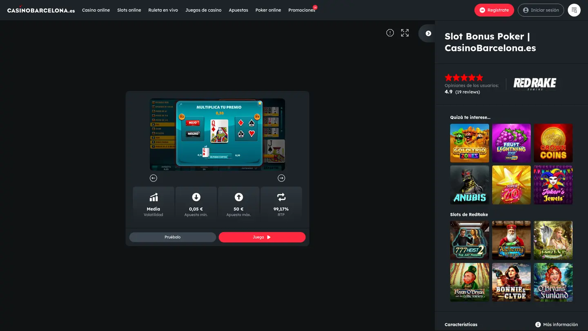The image size is (588, 331).
Task: Open the Gold Trio Zones game thumbnail
Action: [x=470, y=143]
